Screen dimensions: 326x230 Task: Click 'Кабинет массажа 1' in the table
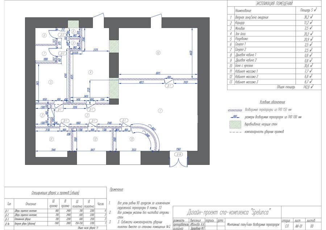tap(246, 71)
